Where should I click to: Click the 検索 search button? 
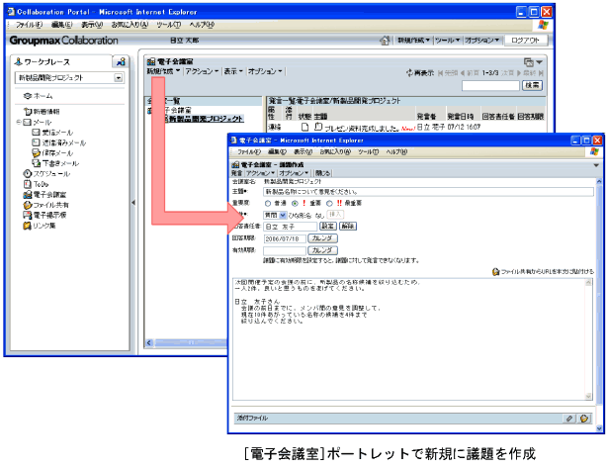click(532, 85)
